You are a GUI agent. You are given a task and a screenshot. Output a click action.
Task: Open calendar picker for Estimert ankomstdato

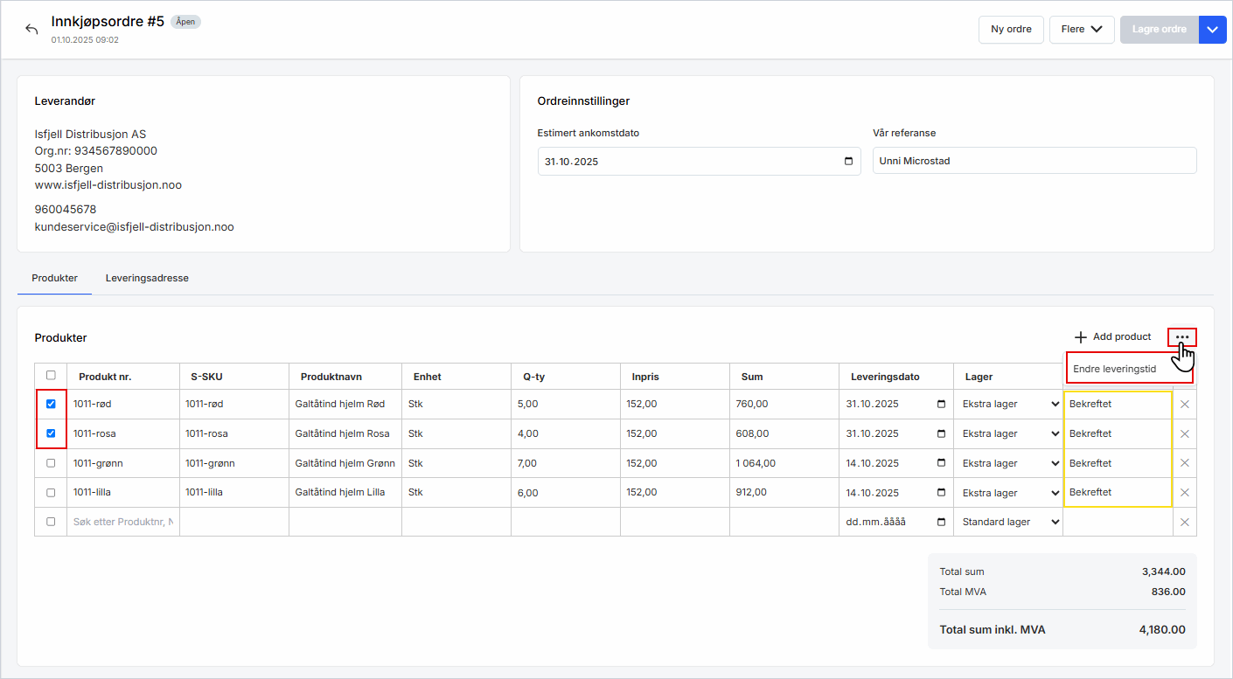(848, 162)
